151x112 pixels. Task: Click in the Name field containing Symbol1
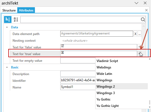click(78, 87)
